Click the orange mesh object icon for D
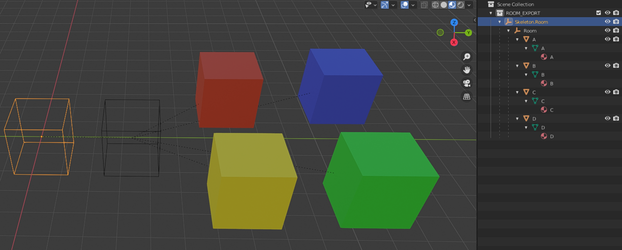 coord(526,118)
